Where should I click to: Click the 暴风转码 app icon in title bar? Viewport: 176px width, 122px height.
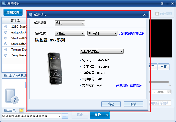point(4,3)
